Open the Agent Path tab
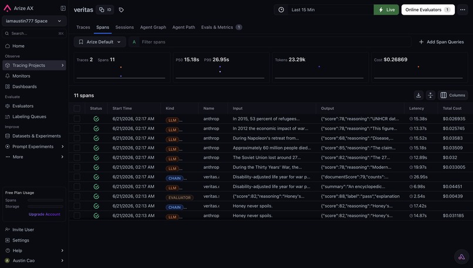The image size is (473, 268). pos(184,27)
